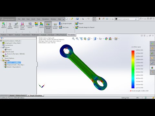Open the Help question mark icon
Image resolution: width=155 pixels, height=116 pixels.
141,19
